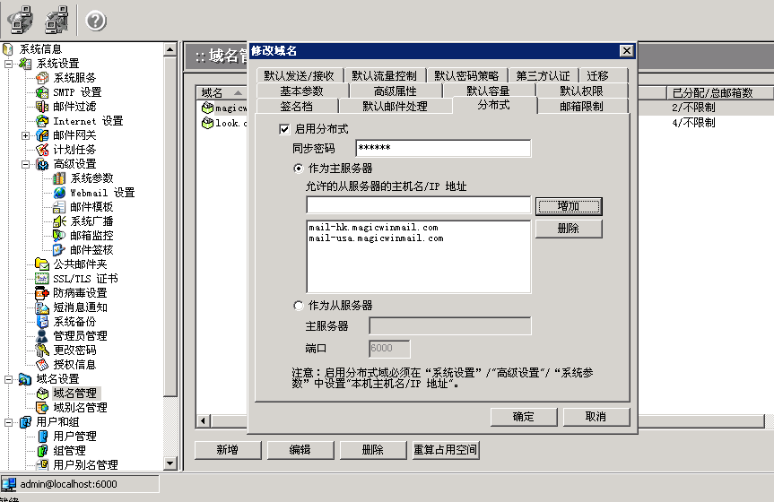
Task: Open 邮件签核 node
Action: click(x=91, y=250)
